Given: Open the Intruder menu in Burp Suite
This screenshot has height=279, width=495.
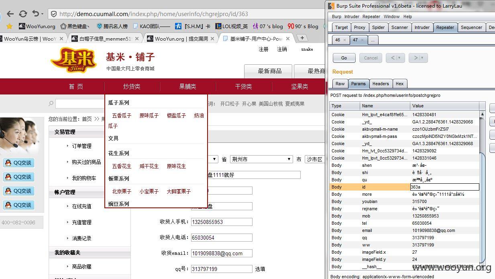Looking at the screenshot, I should 352,16.
